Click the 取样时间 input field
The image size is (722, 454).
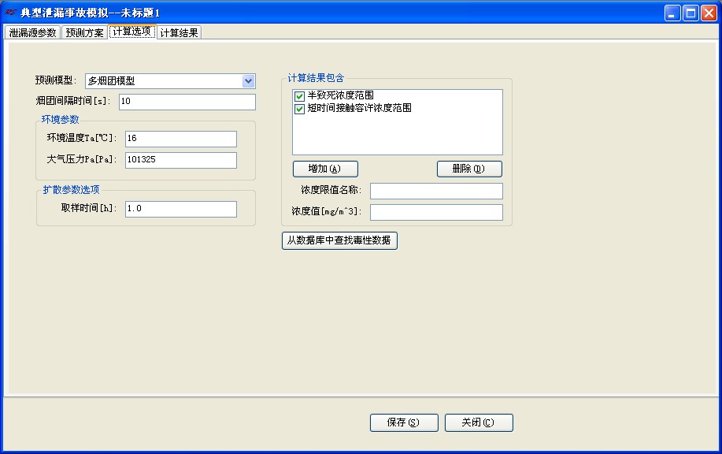(x=180, y=209)
